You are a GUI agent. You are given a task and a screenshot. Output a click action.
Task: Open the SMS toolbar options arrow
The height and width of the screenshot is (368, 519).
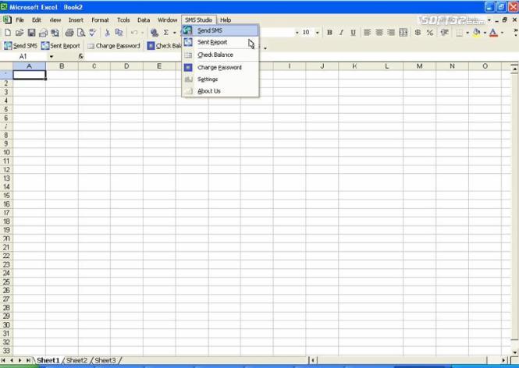[x=265, y=48]
